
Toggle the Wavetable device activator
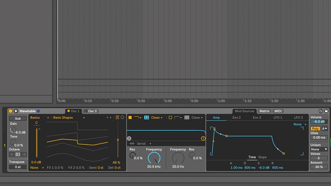[10, 111]
